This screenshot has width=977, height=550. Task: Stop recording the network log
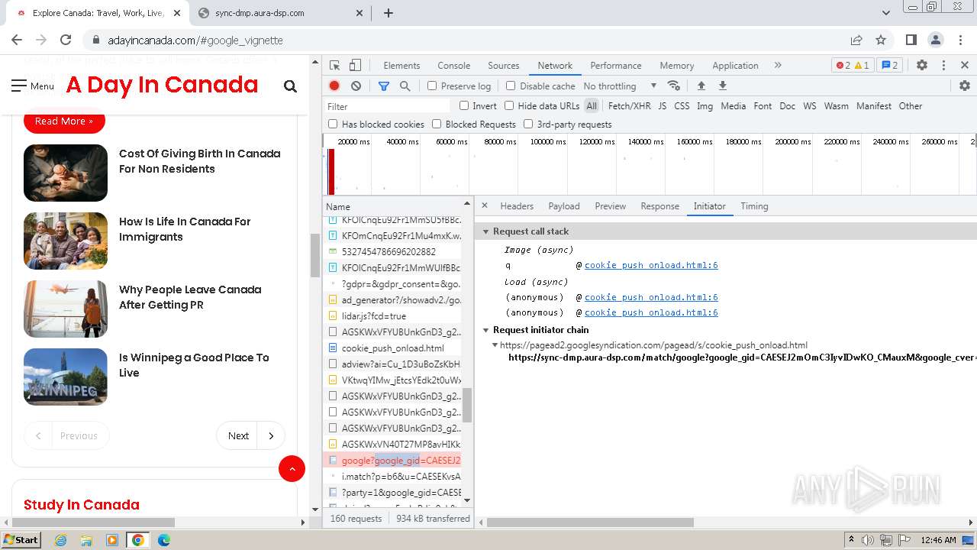click(334, 86)
